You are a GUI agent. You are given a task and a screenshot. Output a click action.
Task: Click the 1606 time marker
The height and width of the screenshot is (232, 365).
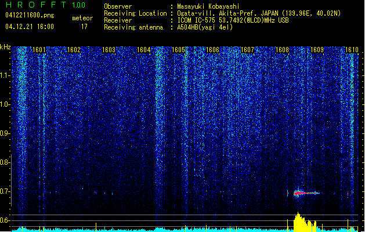pos(213,50)
